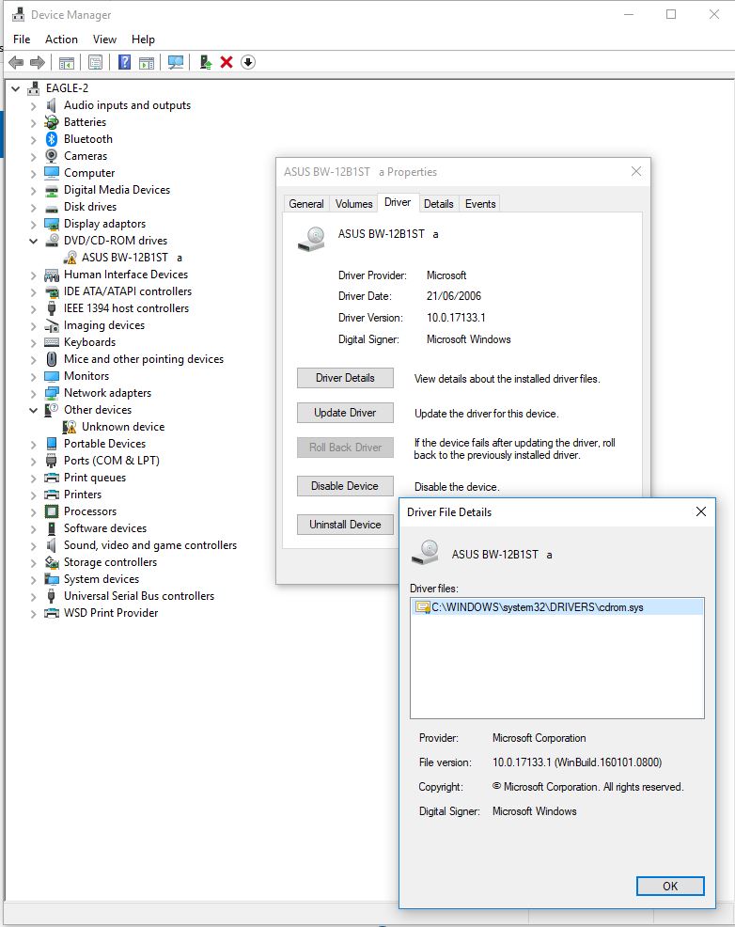Screen dimensions: 735x927
Task: Switch to the Events tab
Action: [x=480, y=203]
